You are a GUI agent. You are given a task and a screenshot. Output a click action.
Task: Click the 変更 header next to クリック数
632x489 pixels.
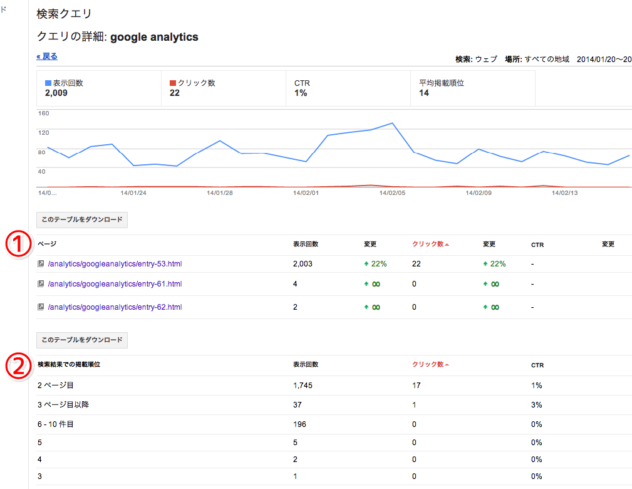[489, 244]
